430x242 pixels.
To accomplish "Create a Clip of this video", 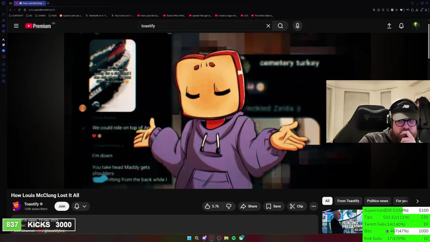I will [x=296, y=206].
